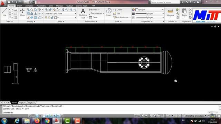Expand the Modify panel

(31, 21)
